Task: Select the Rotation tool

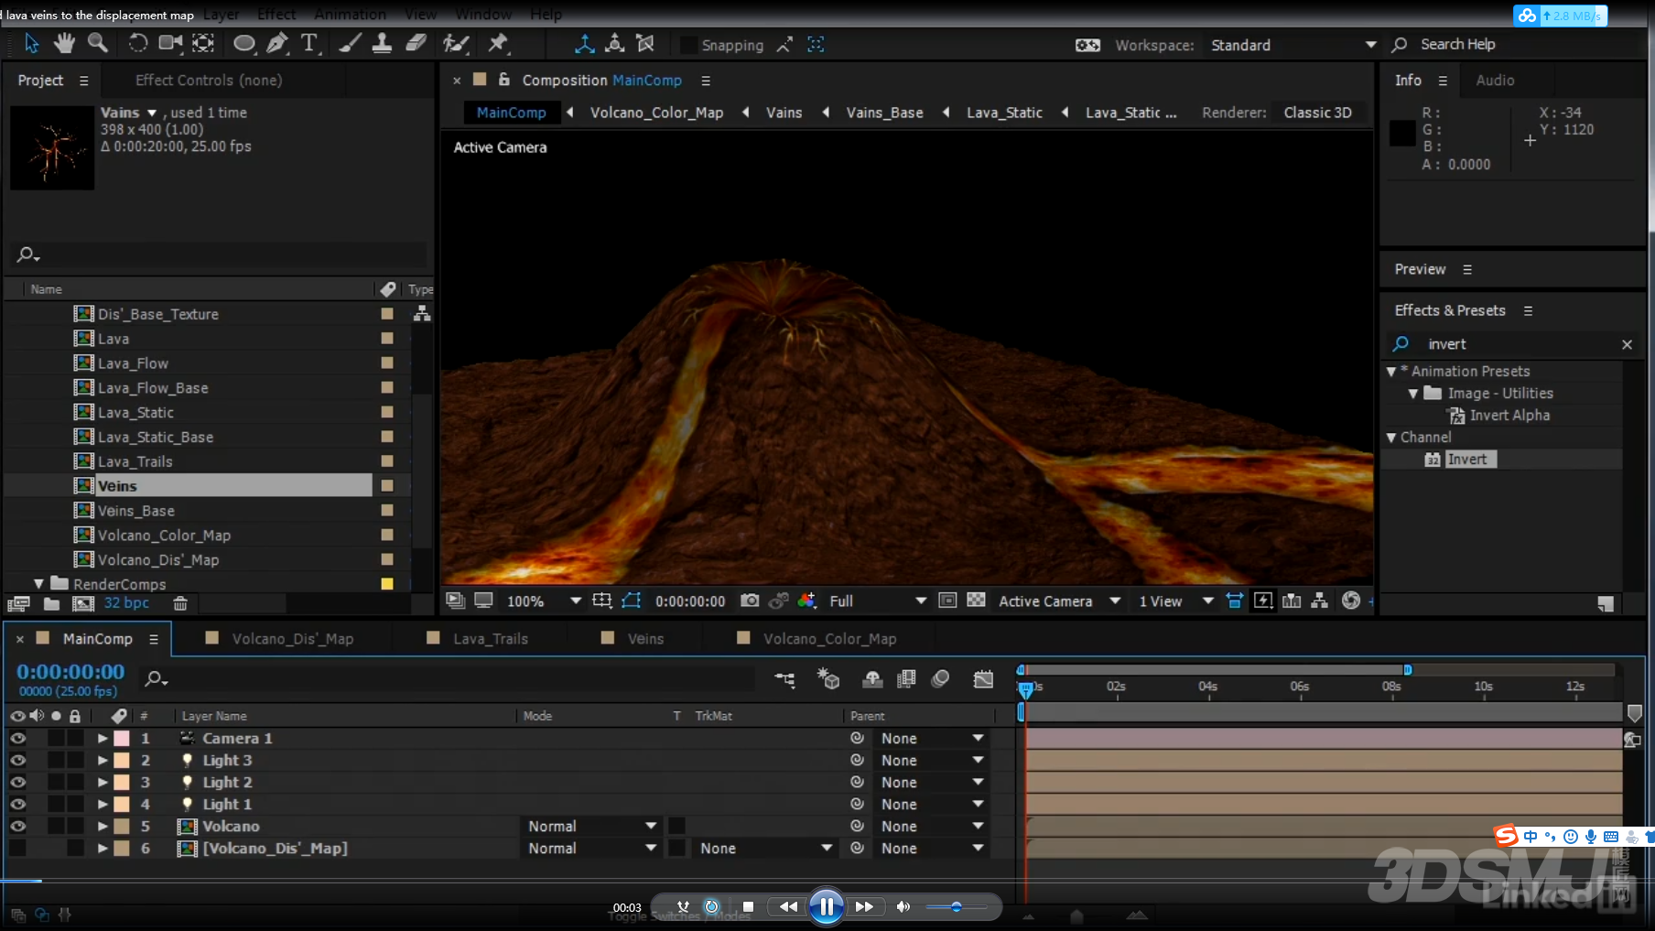Action: [x=137, y=43]
